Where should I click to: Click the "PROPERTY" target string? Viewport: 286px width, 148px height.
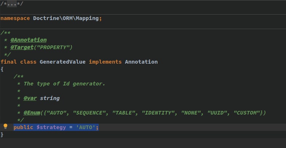pyautogui.click(x=53, y=47)
